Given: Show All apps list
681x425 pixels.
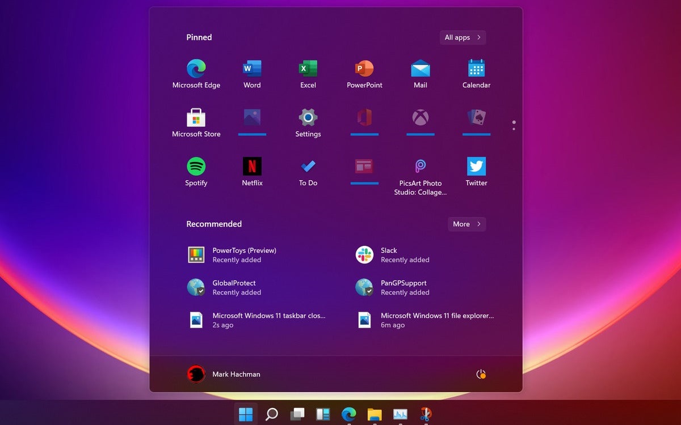Looking at the screenshot, I should (463, 37).
